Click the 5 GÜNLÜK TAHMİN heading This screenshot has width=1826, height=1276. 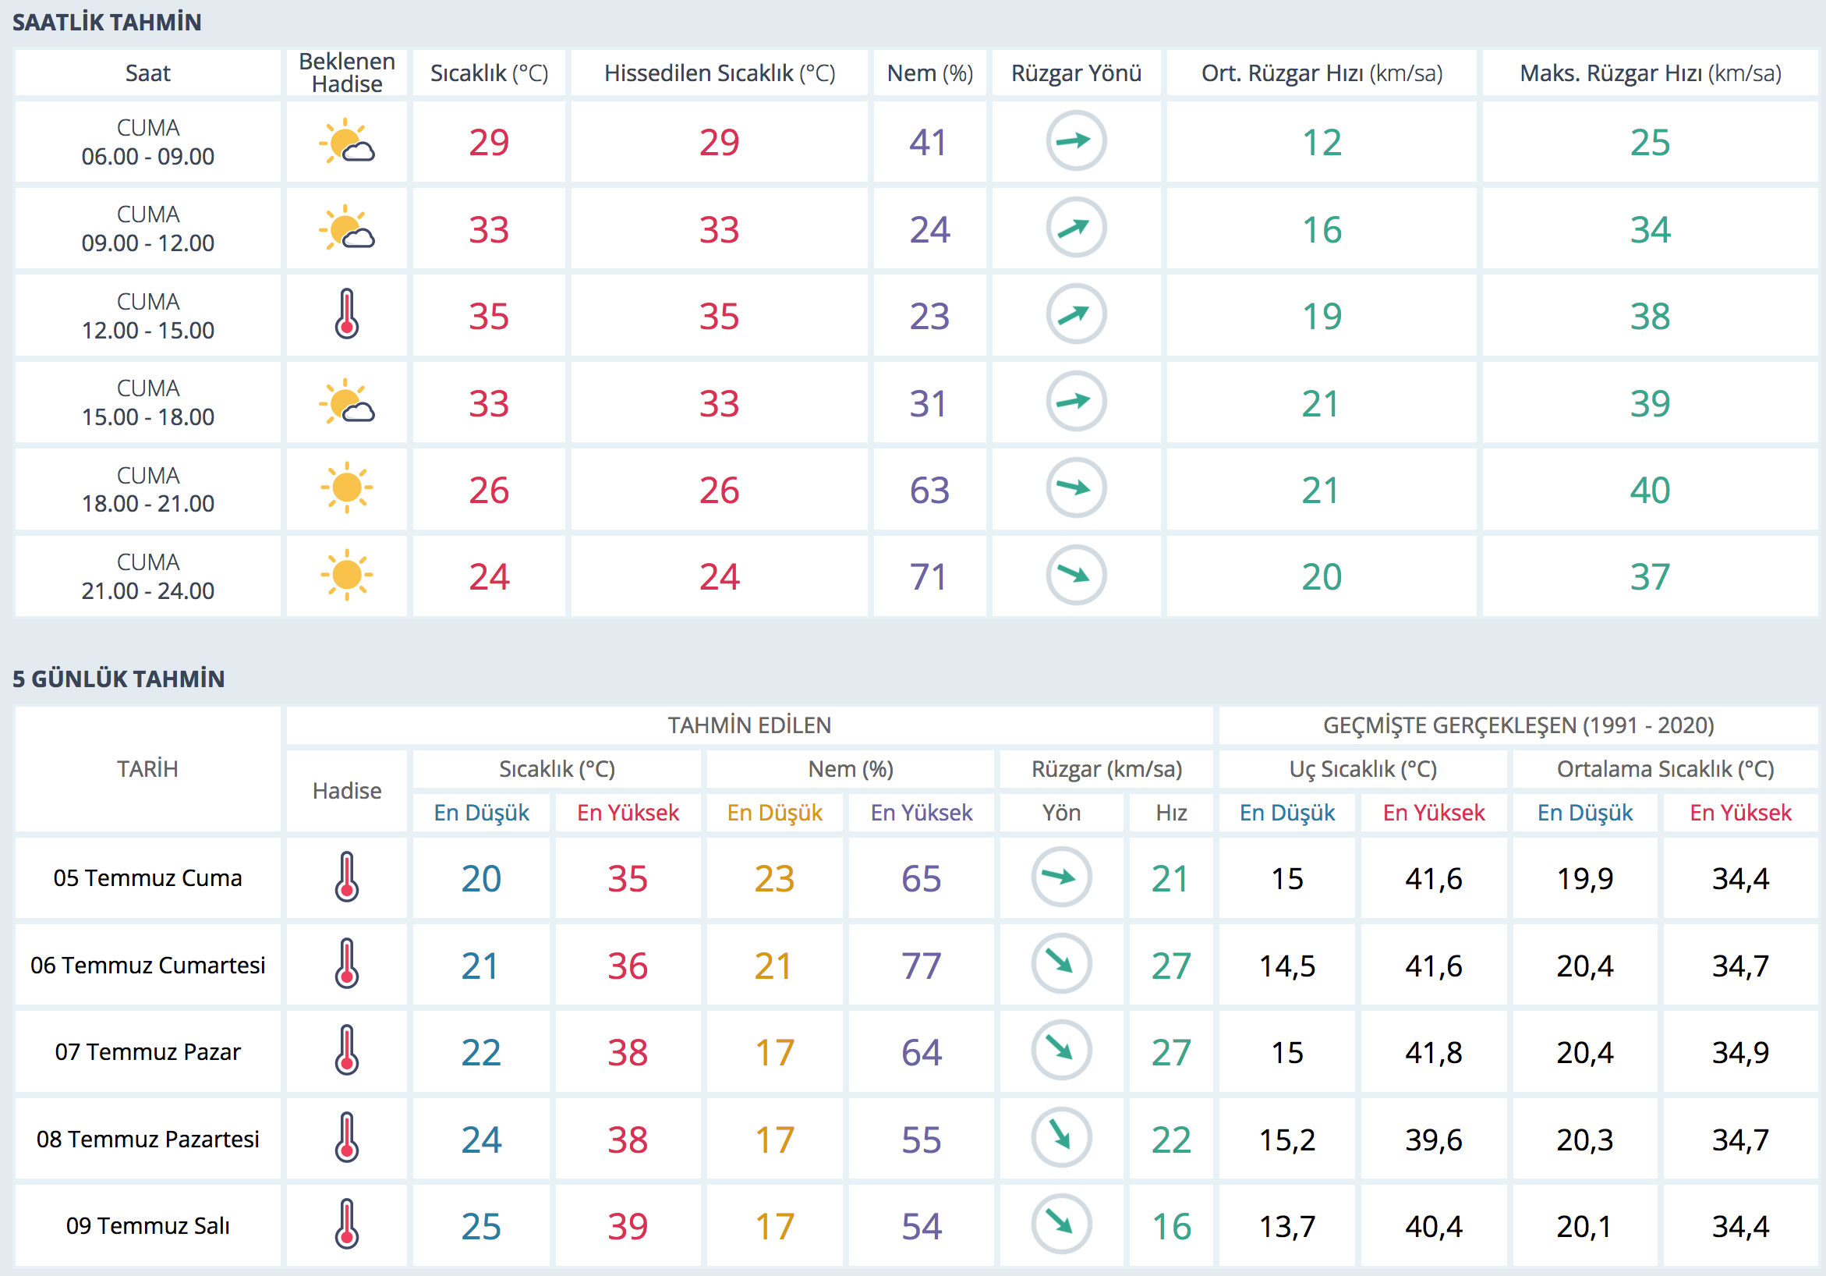point(119,679)
